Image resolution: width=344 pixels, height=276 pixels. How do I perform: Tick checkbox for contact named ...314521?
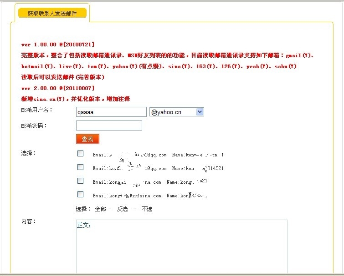[x=80, y=167]
